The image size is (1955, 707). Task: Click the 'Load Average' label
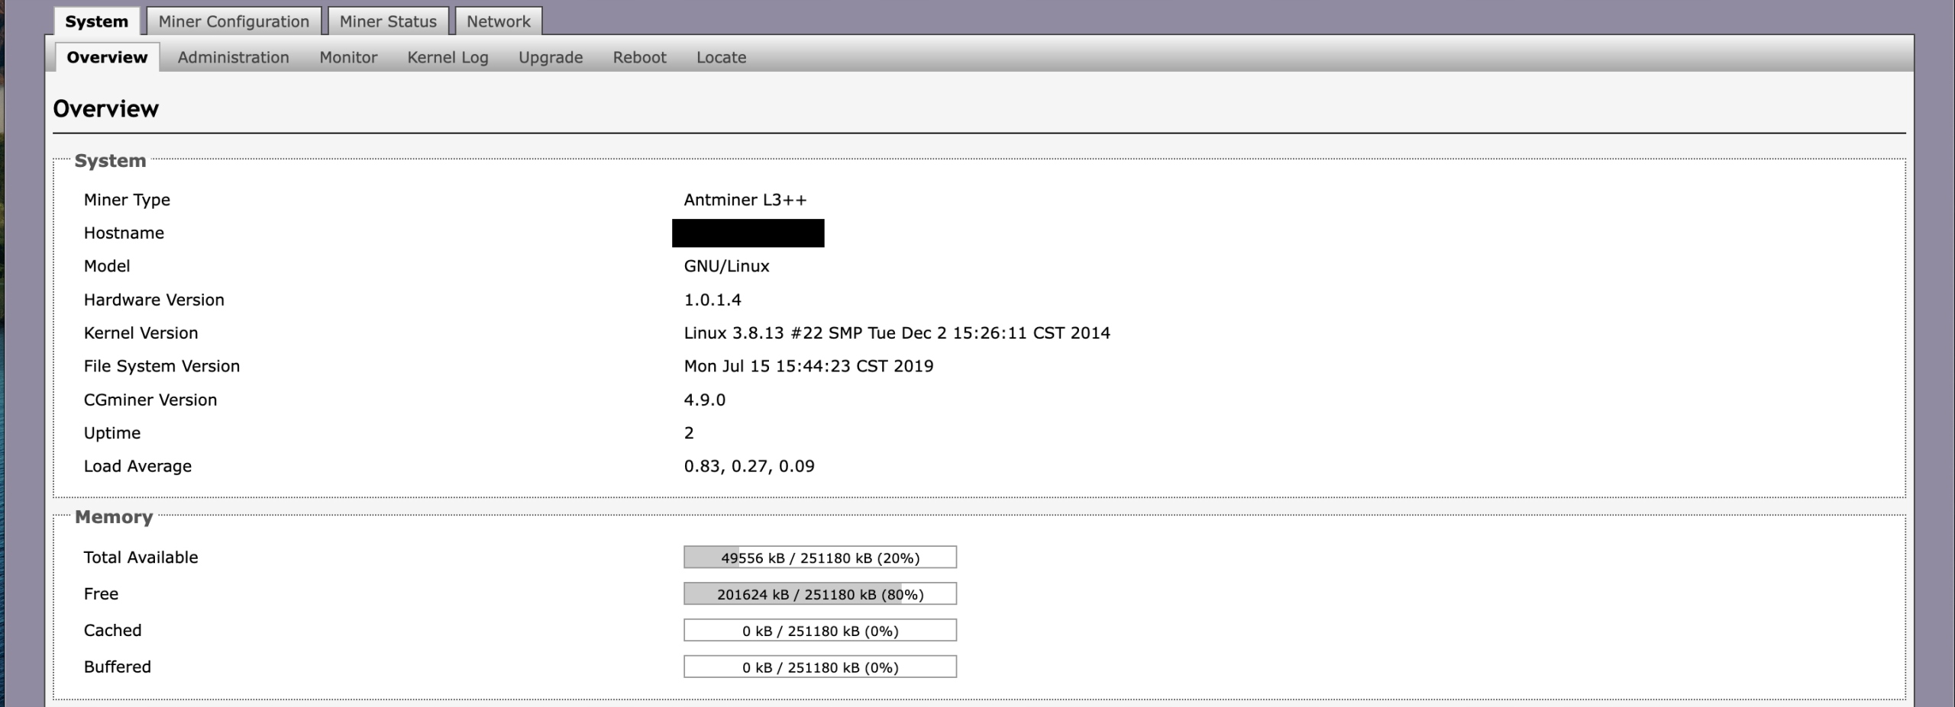click(x=137, y=466)
